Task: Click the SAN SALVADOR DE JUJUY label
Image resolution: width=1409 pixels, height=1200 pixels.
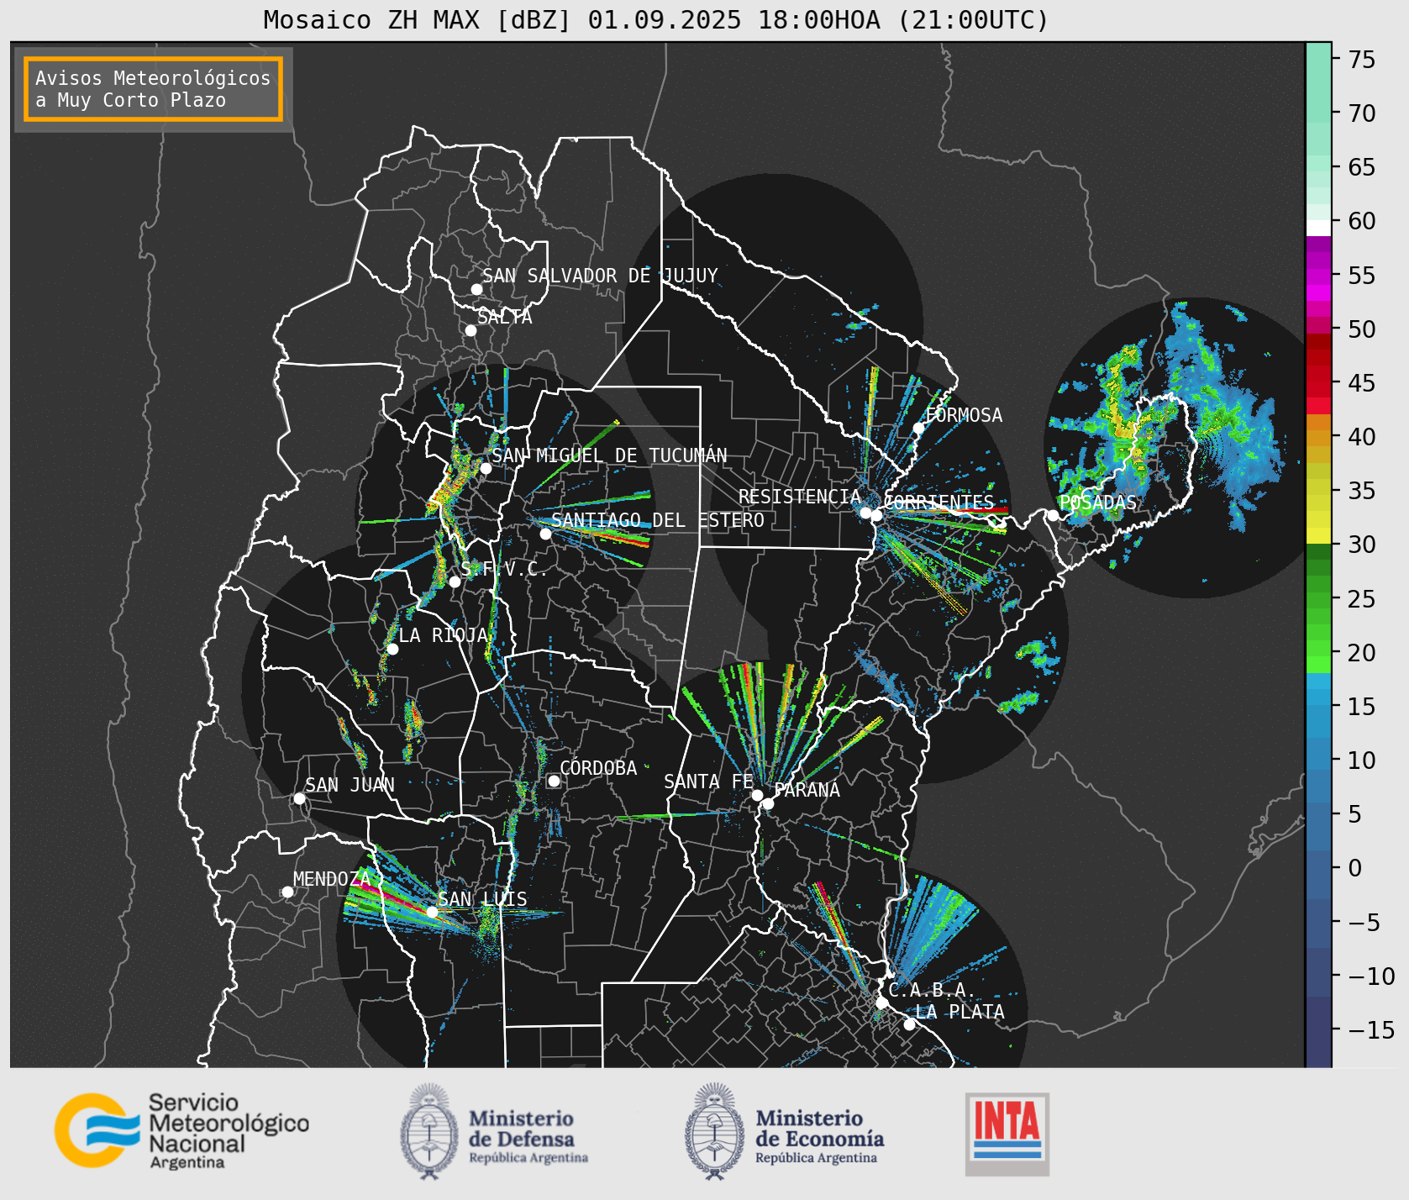Action: click(x=600, y=276)
